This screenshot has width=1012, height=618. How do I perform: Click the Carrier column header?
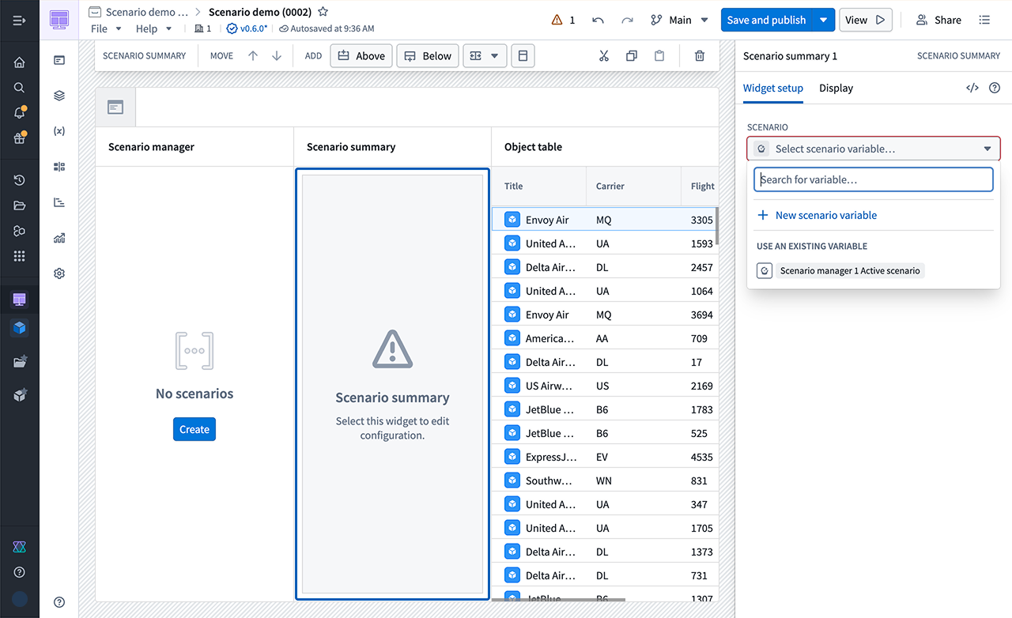(633, 187)
